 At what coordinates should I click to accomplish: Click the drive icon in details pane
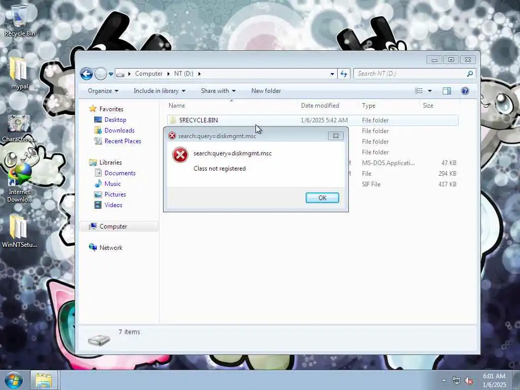[x=99, y=340]
